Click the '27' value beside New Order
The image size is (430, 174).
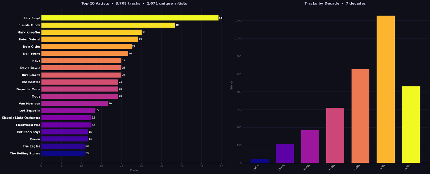pos(134,46)
